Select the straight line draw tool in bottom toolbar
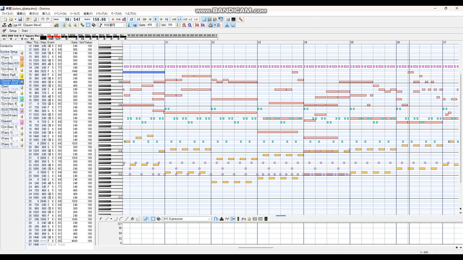The height and width of the screenshot is (260, 463). (107, 219)
